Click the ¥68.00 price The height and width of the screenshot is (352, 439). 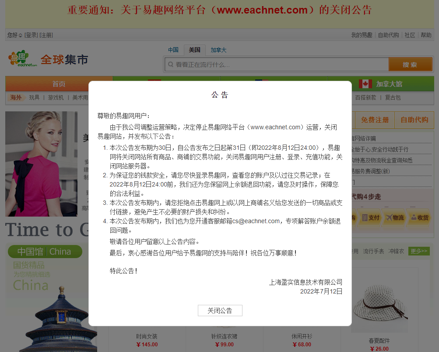coord(302,345)
